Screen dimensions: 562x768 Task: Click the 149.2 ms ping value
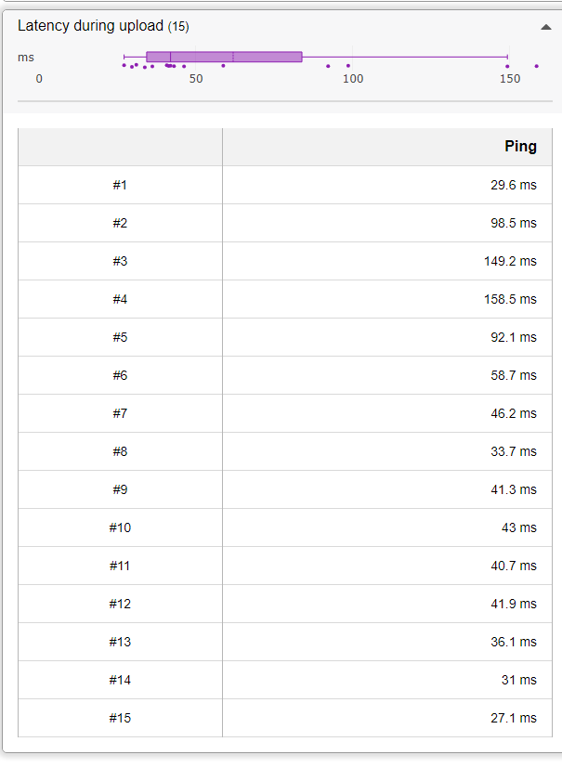[510, 261]
